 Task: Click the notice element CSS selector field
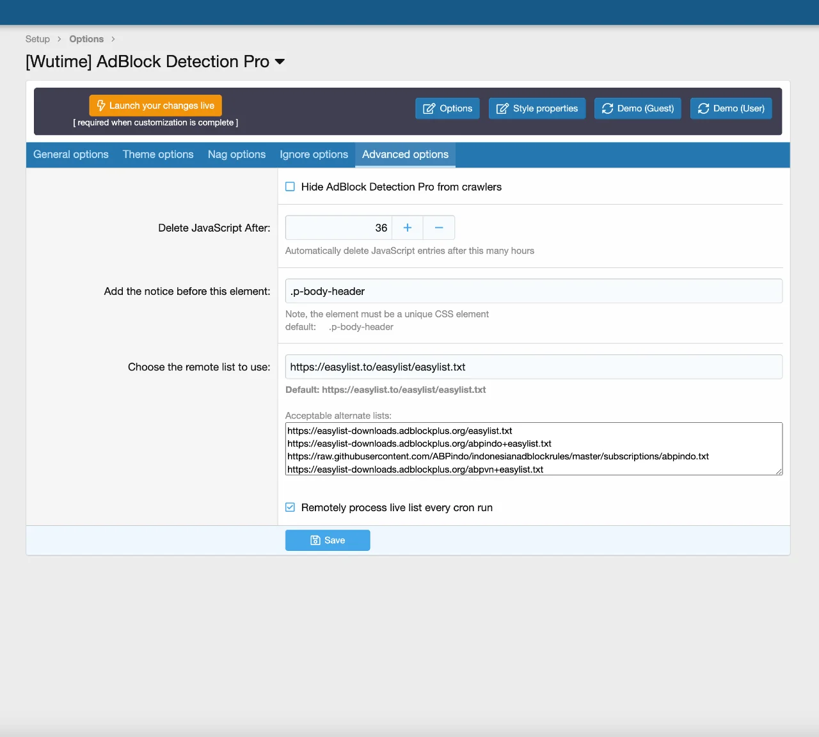[x=533, y=291]
